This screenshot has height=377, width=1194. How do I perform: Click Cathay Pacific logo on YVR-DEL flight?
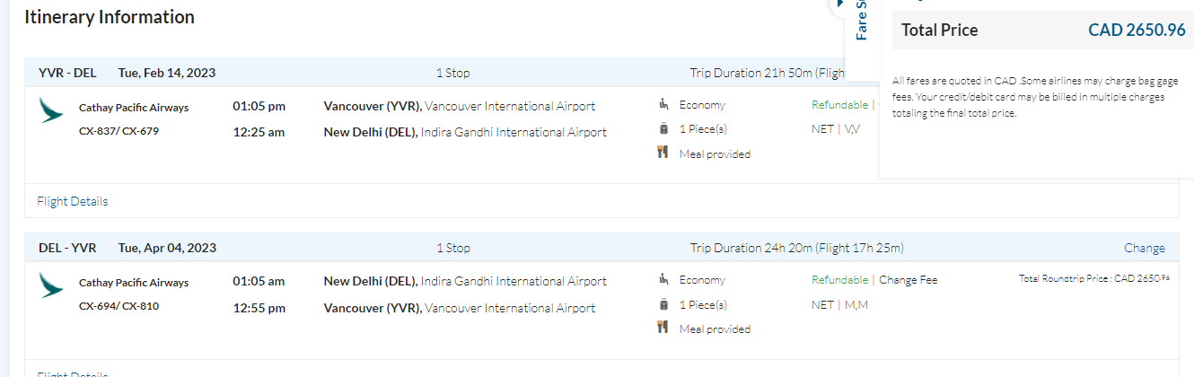tap(51, 111)
